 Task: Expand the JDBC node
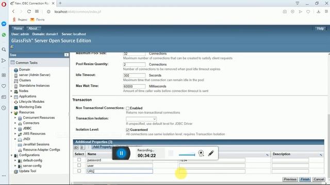(x=15, y=128)
